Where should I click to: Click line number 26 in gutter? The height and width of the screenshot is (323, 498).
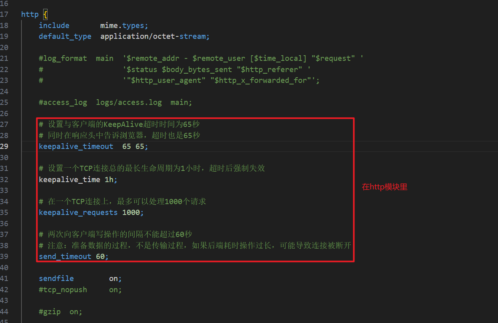(x=4, y=113)
